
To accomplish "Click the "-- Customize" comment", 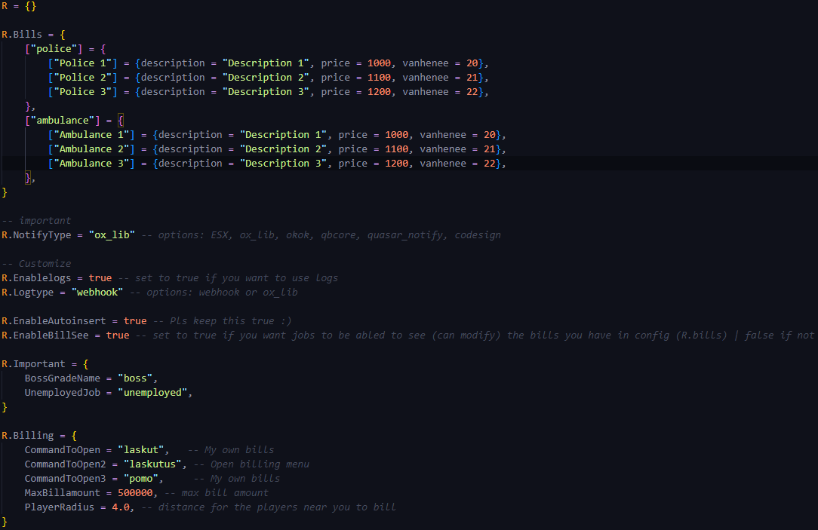I will click(x=36, y=264).
